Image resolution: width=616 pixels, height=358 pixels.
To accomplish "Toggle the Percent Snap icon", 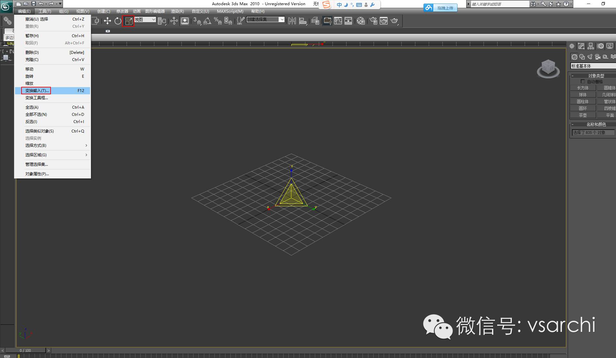I will tap(218, 21).
